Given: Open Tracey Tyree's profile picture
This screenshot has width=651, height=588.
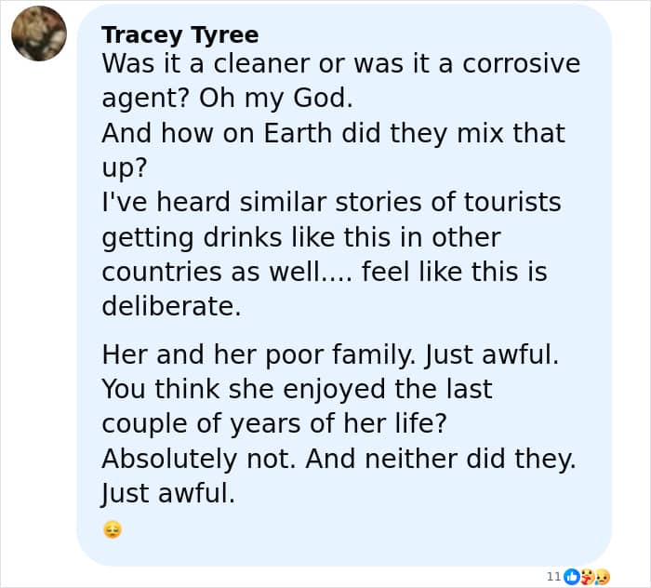Looking at the screenshot, I should [39, 33].
